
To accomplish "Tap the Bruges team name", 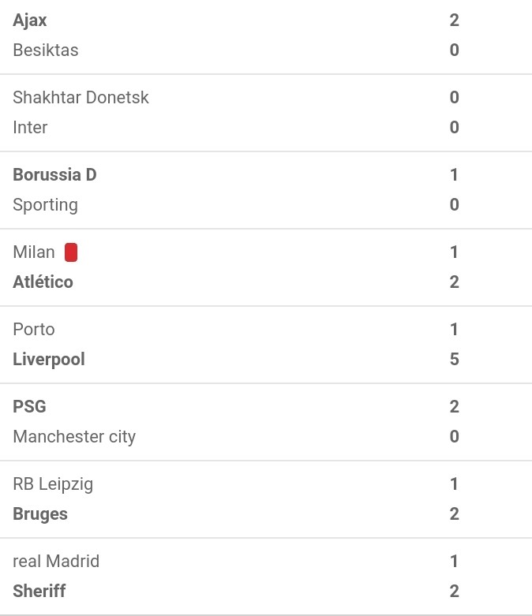I will click(40, 514).
